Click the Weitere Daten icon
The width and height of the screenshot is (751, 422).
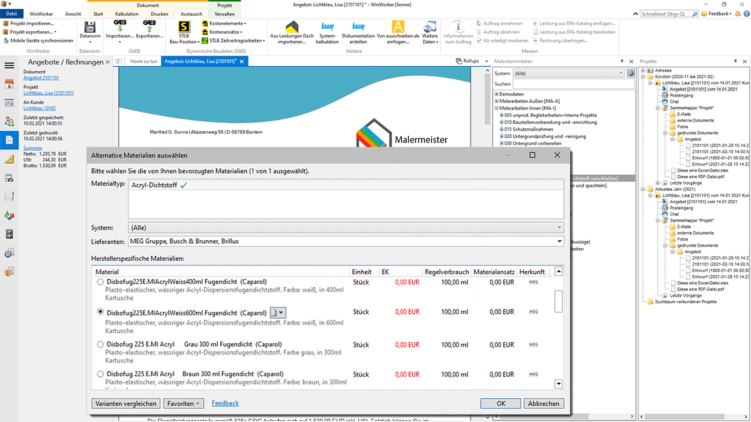[430, 27]
